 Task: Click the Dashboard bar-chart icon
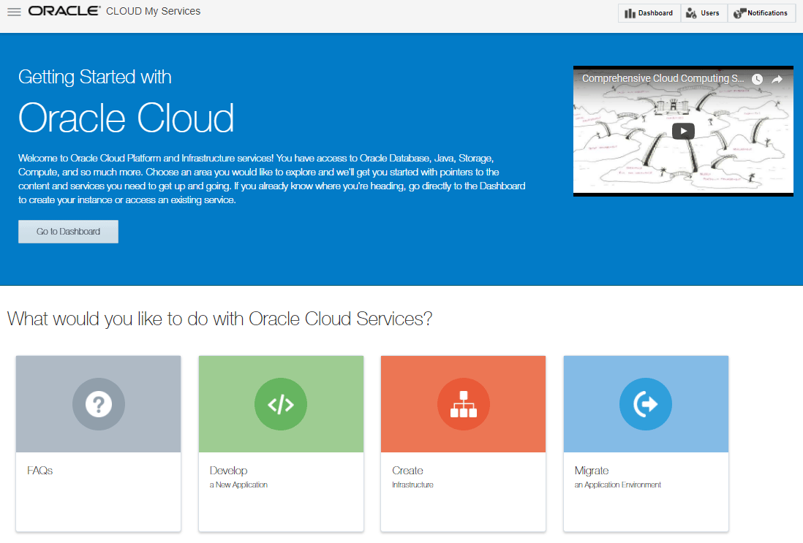tap(629, 12)
